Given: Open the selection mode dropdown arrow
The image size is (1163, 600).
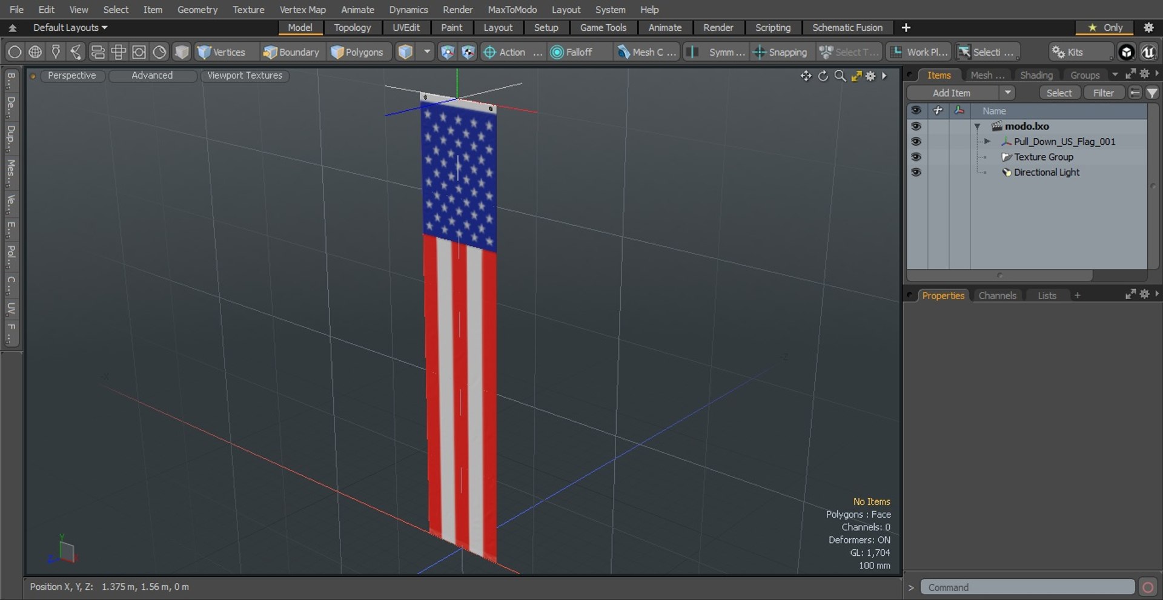Looking at the screenshot, I should coord(427,52).
